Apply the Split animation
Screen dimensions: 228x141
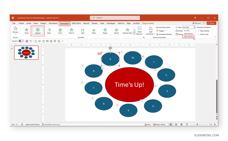tap(83, 31)
